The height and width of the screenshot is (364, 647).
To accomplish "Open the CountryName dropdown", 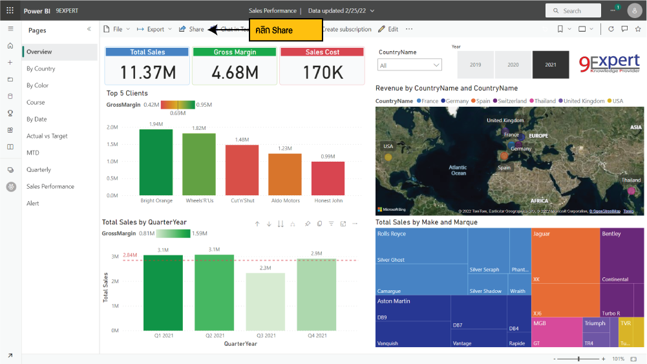I will click(x=410, y=65).
